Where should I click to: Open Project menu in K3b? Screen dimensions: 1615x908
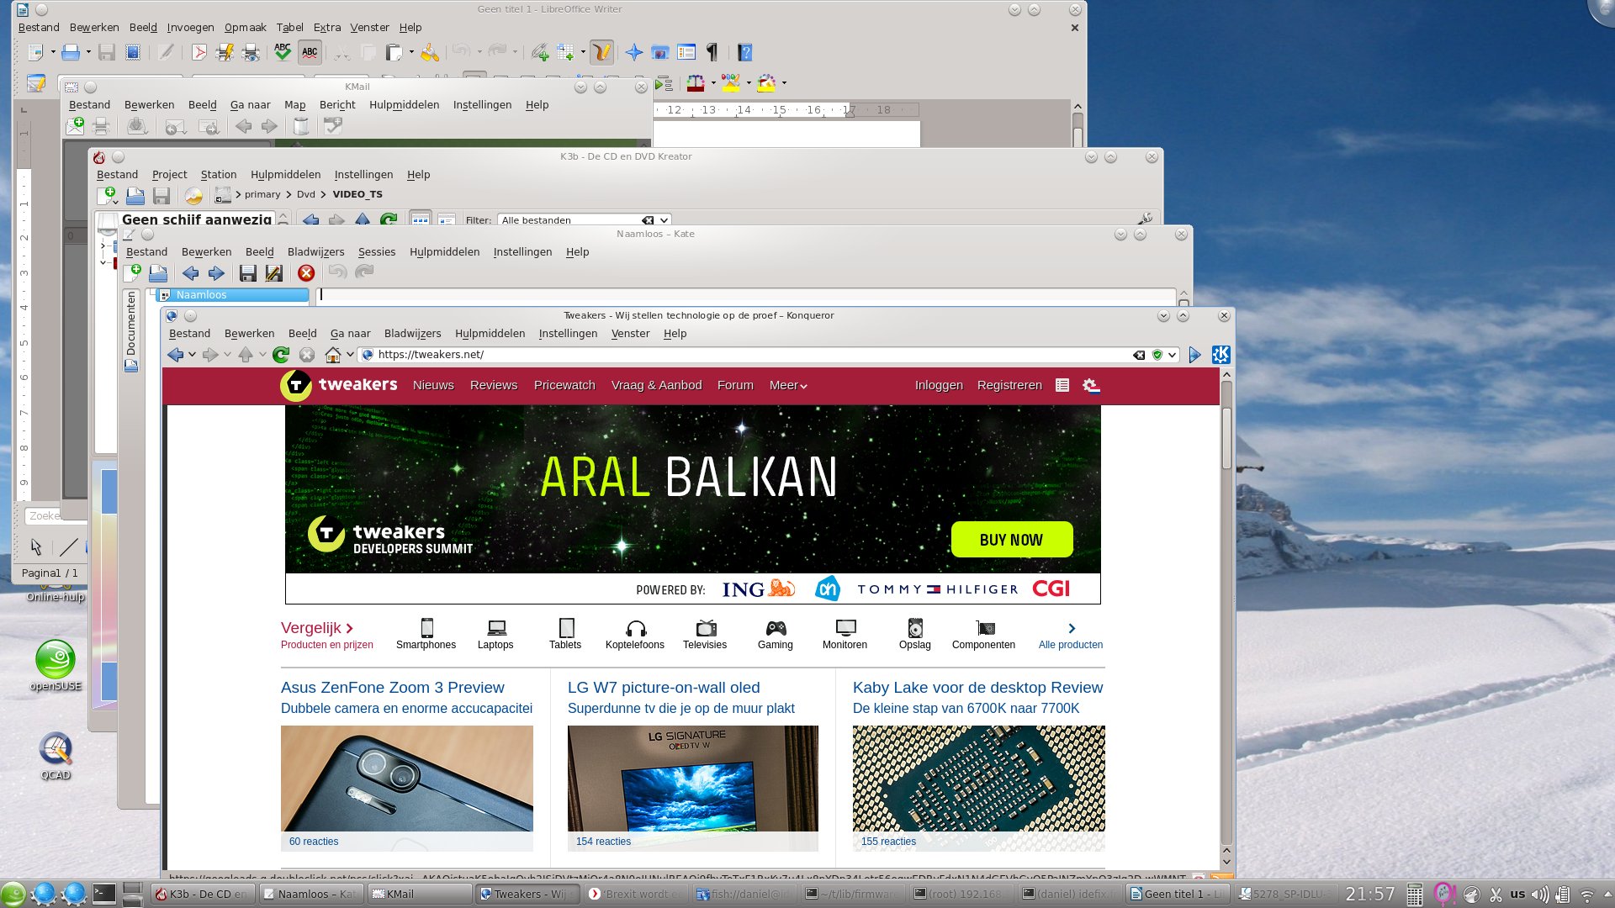pyautogui.click(x=169, y=174)
